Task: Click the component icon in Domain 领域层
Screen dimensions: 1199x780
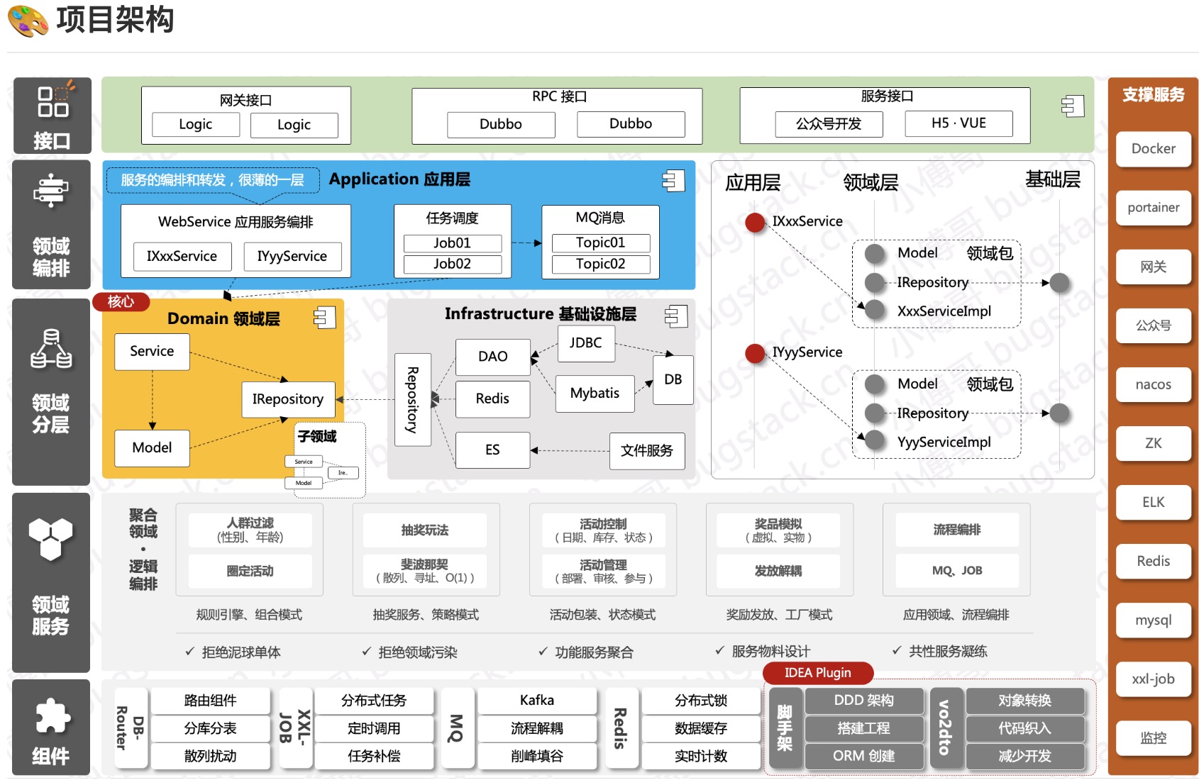Action: tap(324, 318)
